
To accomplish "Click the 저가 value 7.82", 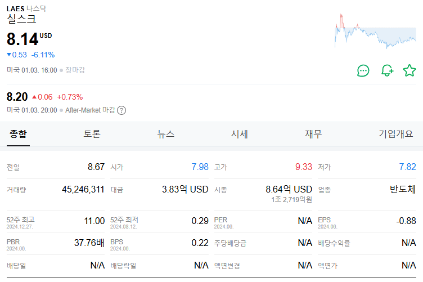I will (407, 167).
